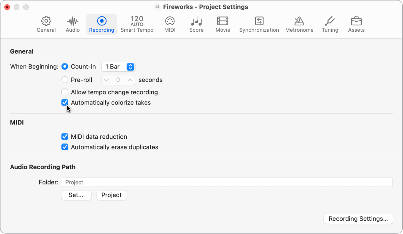This screenshot has height=234, width=403.
Task: Uncheck MIDI data reduction
Action: pyautogui.click(x=65, y=136)
